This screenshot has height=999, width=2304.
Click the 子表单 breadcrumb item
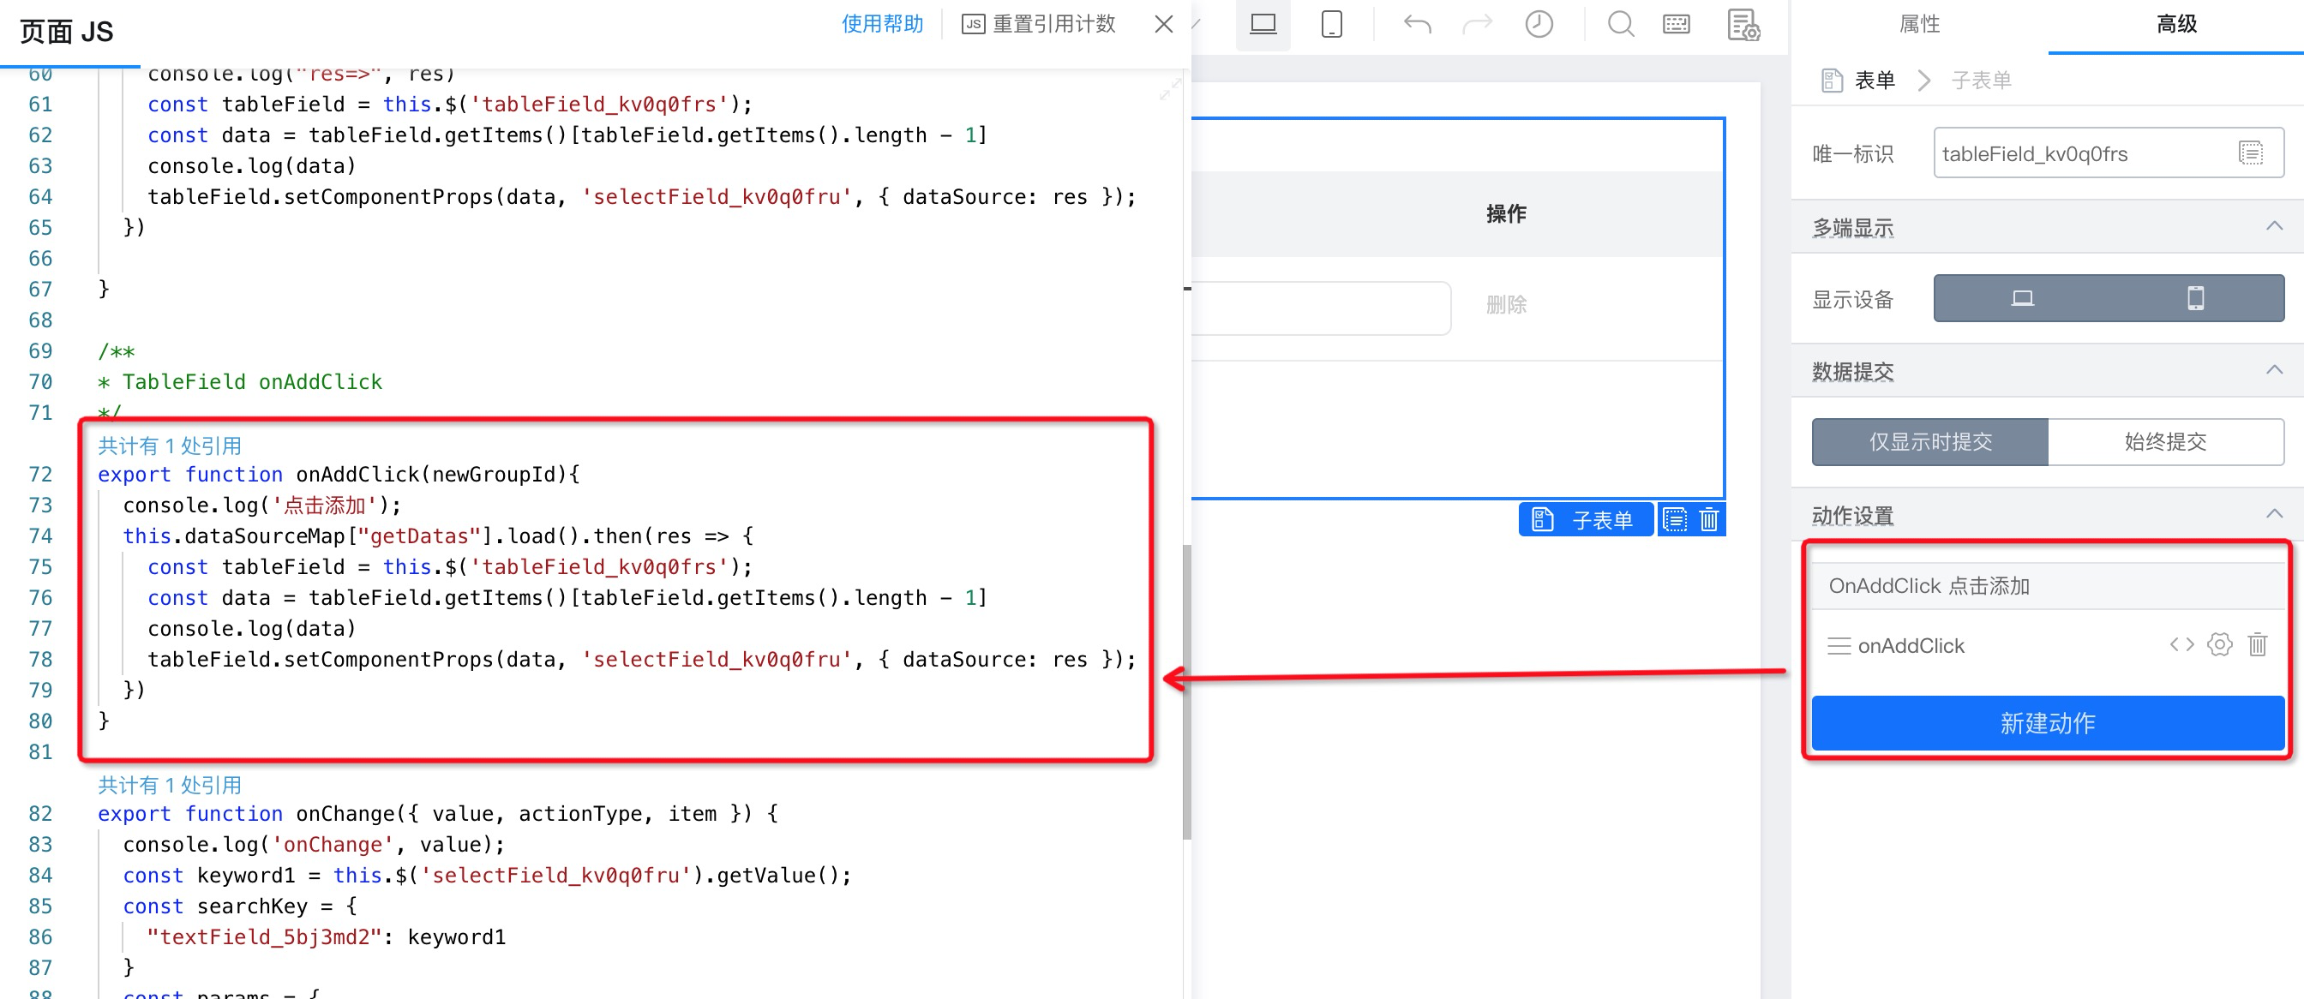point(1980,81)
